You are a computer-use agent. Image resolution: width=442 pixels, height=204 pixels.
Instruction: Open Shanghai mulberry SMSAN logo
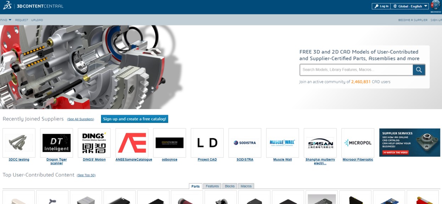320,143
